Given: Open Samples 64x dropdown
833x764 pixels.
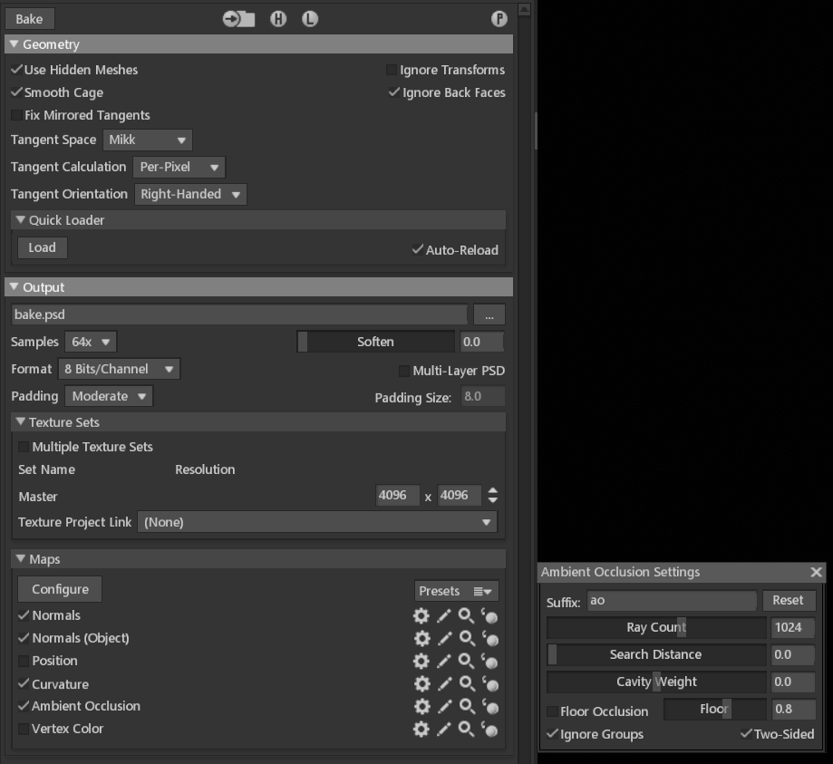Looking at the screenshot, I should click(91, 343).
